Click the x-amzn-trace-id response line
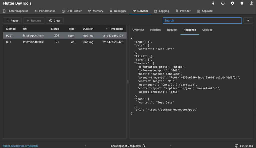This screenshot has height=148, width=256. coord(189,77)
